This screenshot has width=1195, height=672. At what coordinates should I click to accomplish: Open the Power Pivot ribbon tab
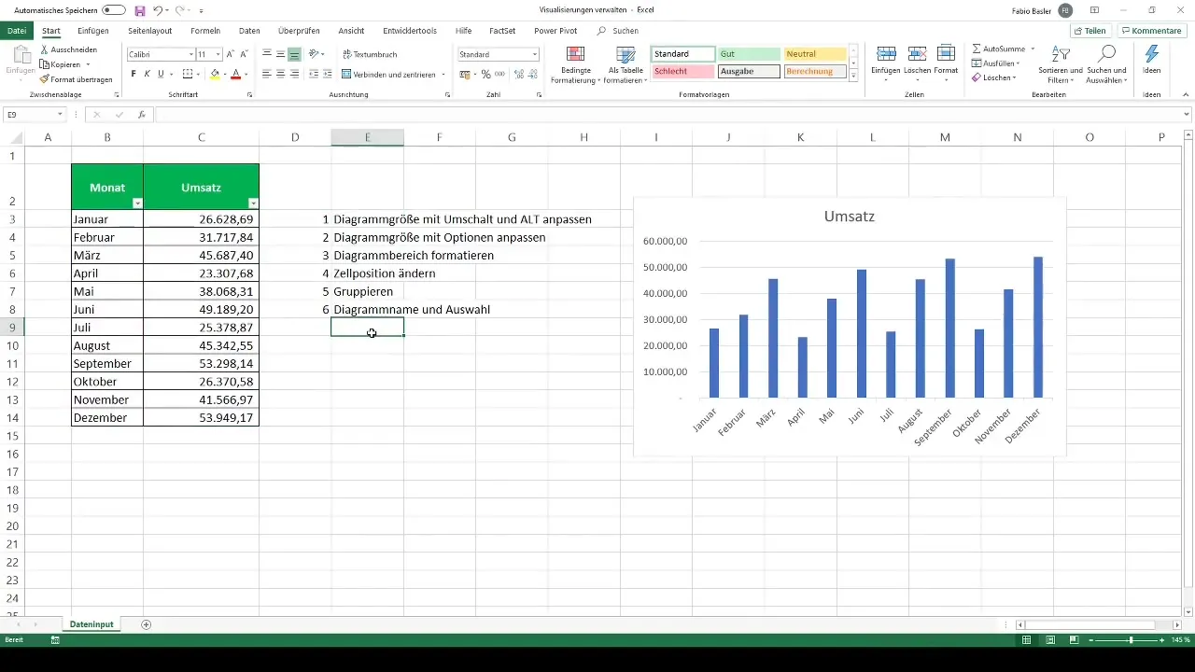pyautogui.click(x=555, y=31)
